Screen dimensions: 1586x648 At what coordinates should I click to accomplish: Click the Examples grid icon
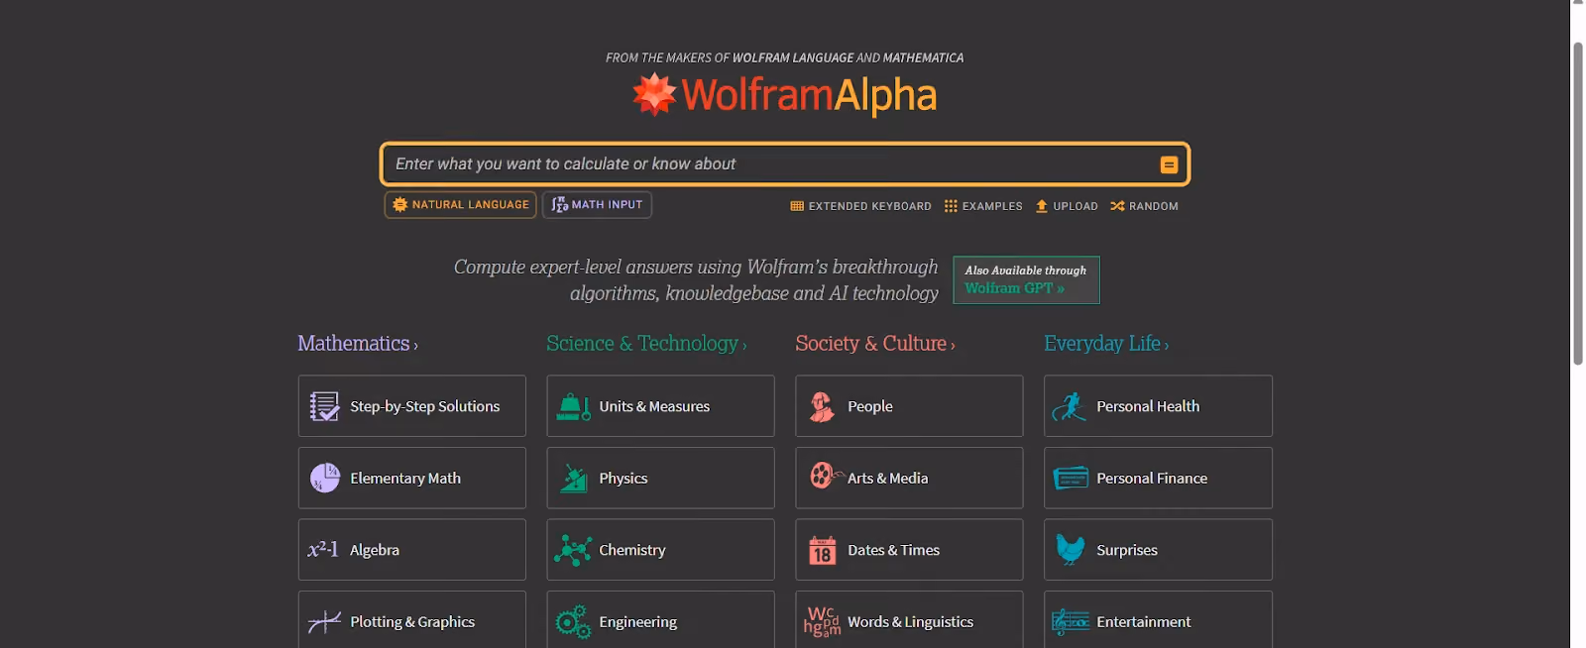(x=951, y=206)
